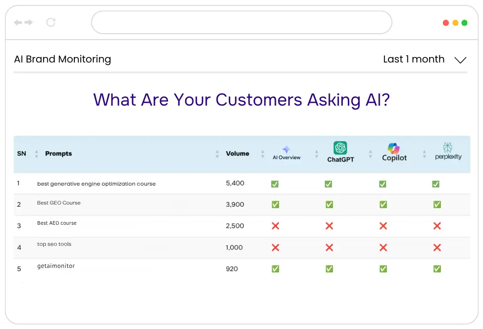The image size is (483, 329).
Task: Click Perplexity check for Best GEO Course
Action: click(x=437, y=205)
